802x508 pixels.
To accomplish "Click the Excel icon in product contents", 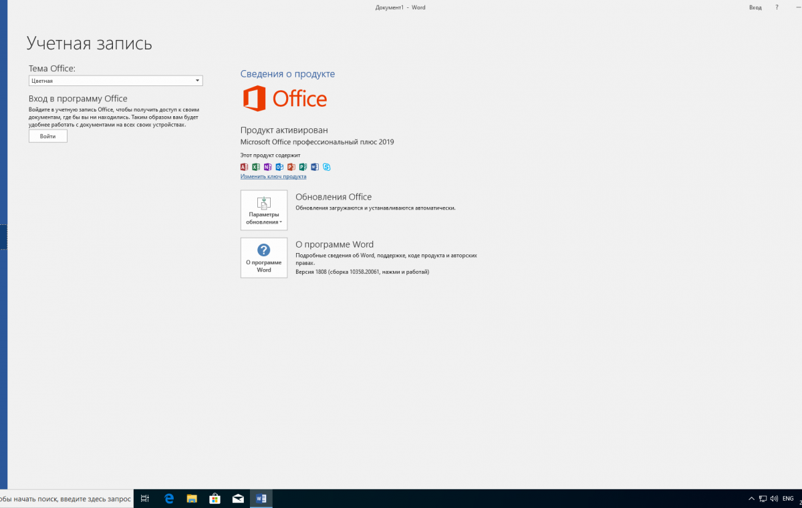I will pyautogui.click(x=256, y=167).
